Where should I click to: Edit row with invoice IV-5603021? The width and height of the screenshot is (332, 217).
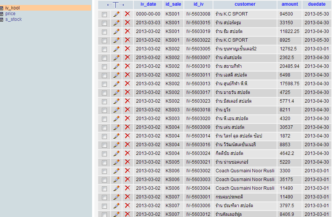coord(116,162)
